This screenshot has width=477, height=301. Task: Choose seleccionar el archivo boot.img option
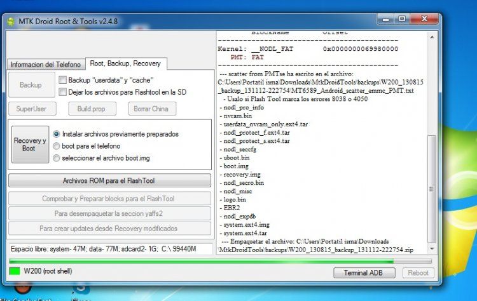56,158
